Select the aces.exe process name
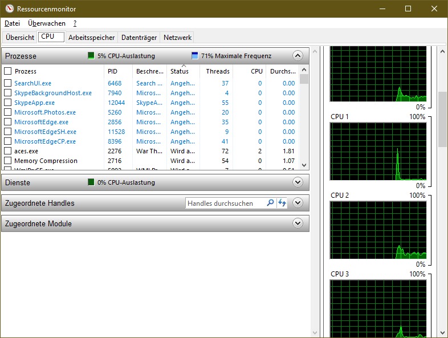This screenshot has width=448, height=338. pyautogui.click(x=26, y=151)
